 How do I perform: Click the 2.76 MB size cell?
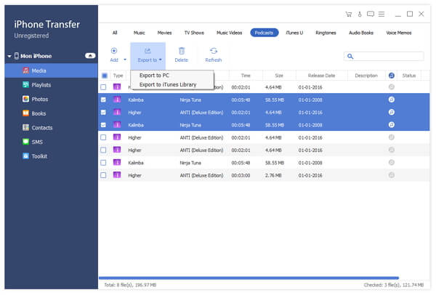click(273, 175)
